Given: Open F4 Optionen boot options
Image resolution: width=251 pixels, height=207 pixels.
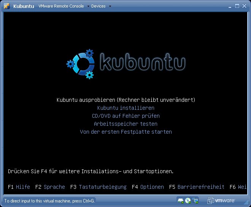Looking at the screenshot, I should [148, 187].
